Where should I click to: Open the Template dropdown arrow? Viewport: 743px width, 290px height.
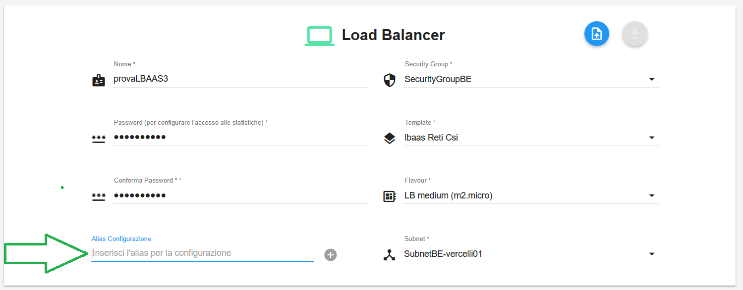(652, 138)
